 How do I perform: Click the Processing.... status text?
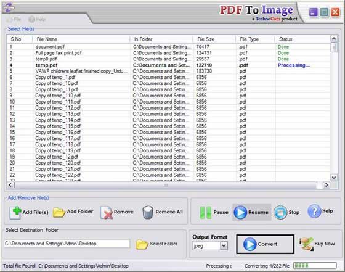click(294, 65)
